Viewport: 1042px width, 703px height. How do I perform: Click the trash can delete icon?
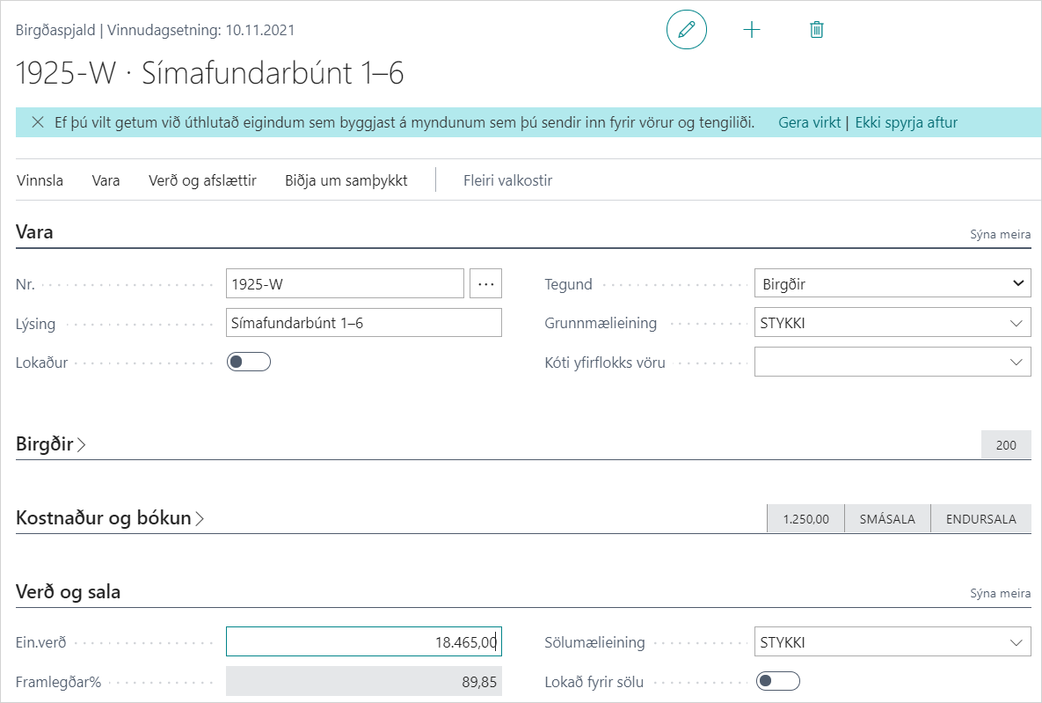click(x=817, y=30)
